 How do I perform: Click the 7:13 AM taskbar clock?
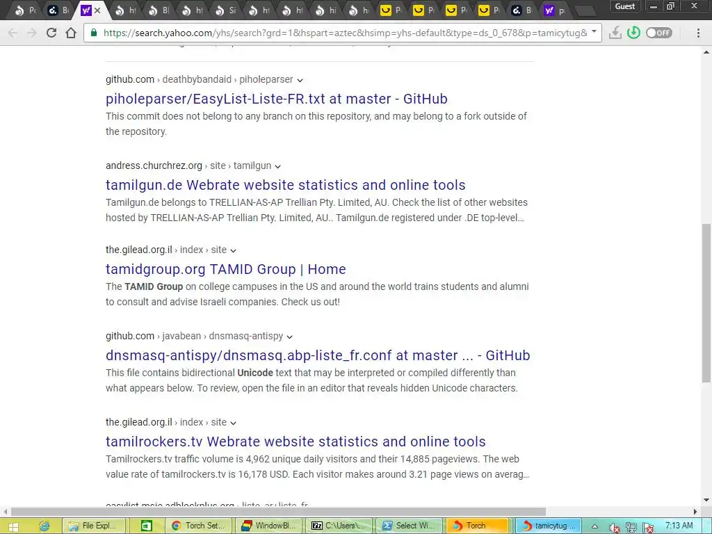pos(679,526)
